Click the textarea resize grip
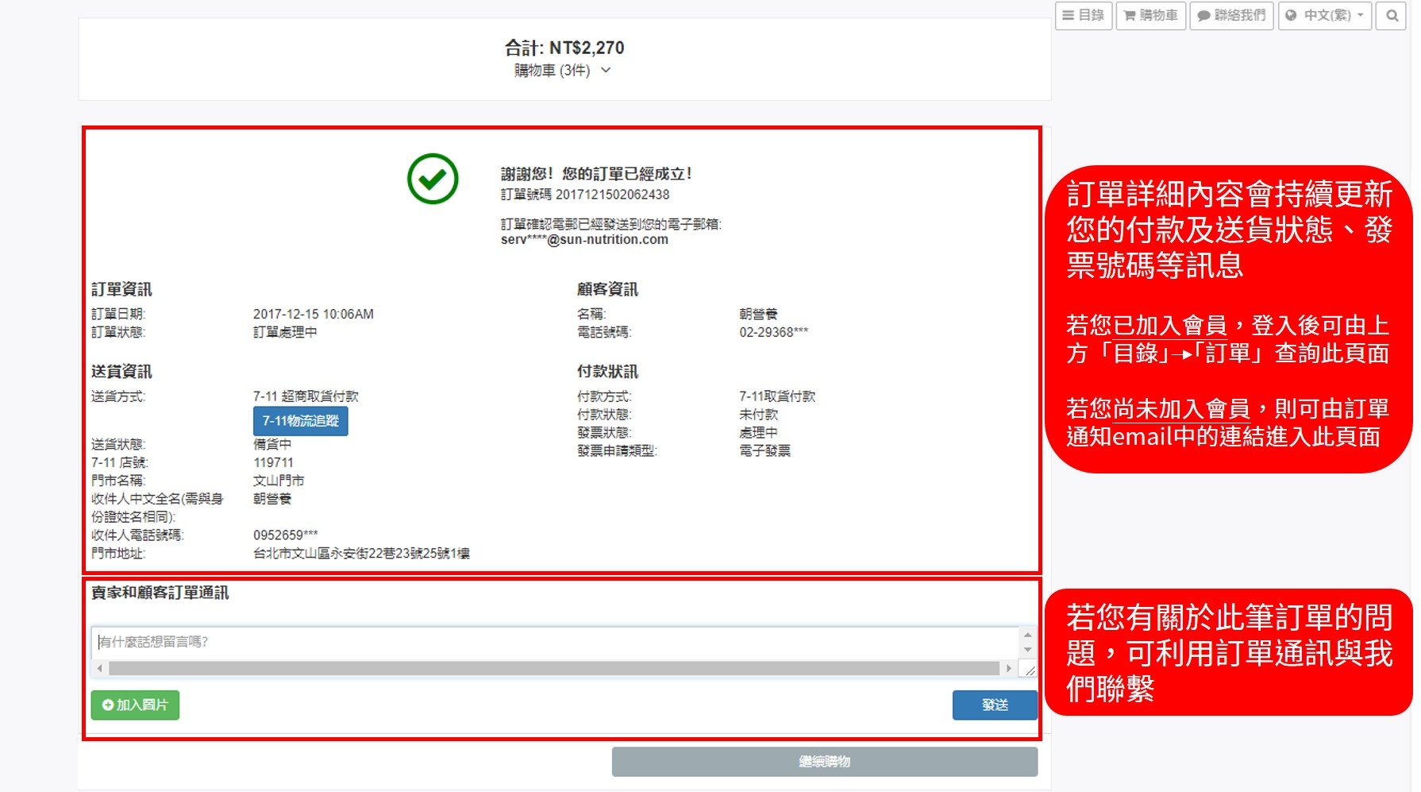The width and height of the screenshot is (1421, 792). [1029, 670]
